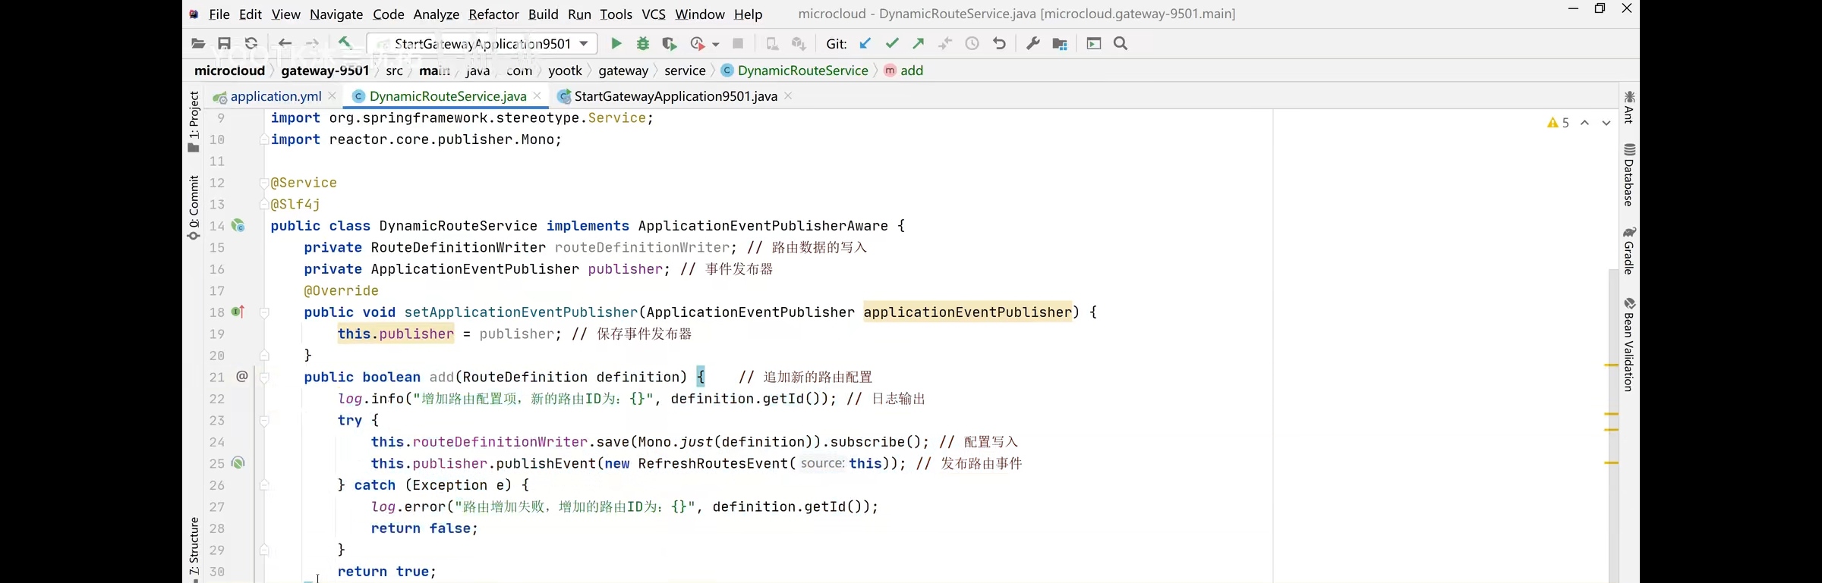This screenshot has width=1822, height=583.
Task: Click the yootk breadcrumb
Action: (565, 71)
